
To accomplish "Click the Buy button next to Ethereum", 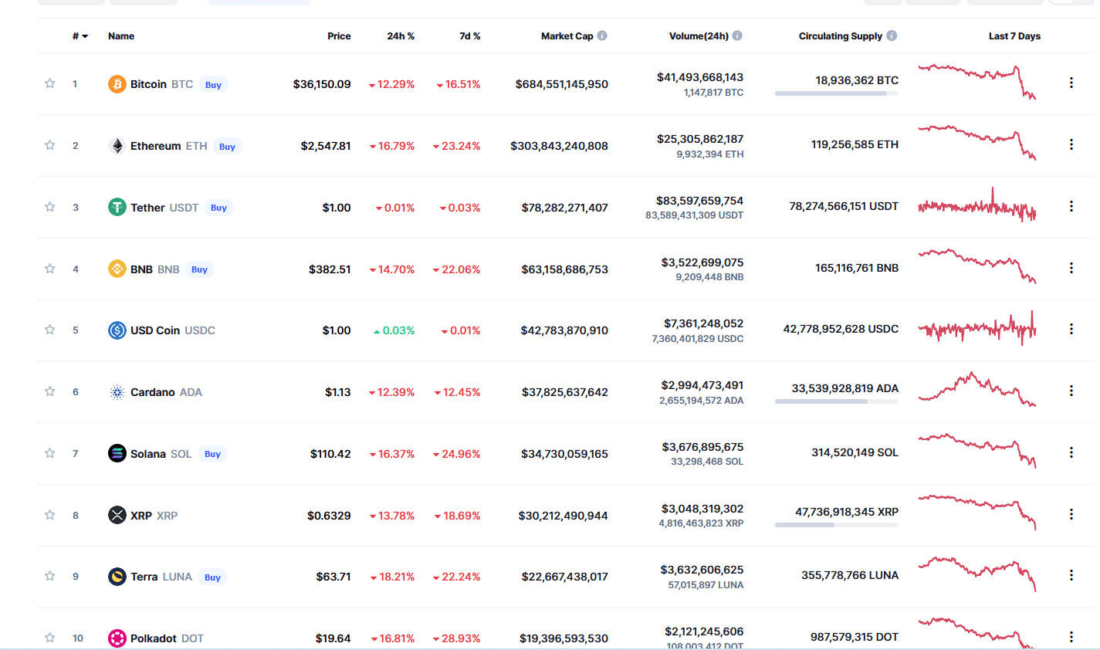I will [x=227, y=147].
